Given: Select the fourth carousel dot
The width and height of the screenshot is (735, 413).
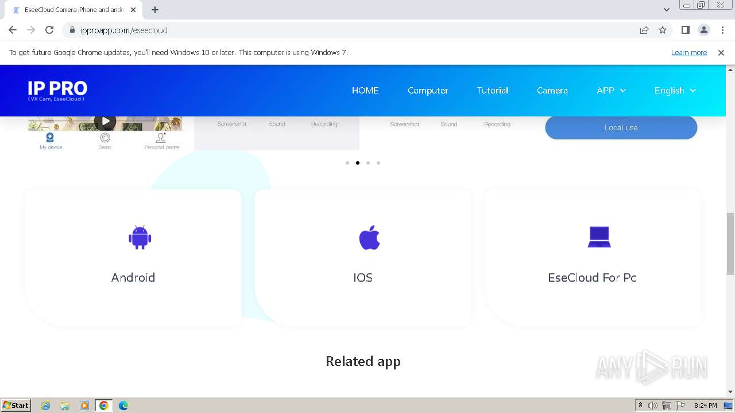Looking at the screenshot, I should [378, 163].
